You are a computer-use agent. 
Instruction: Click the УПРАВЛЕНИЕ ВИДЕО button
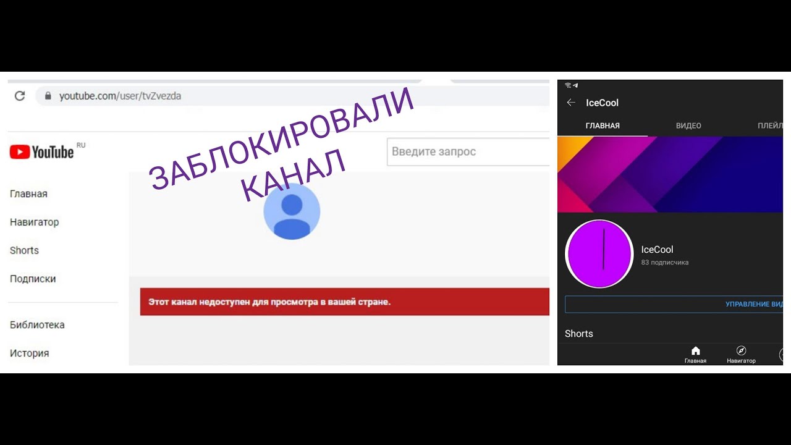coord(674,304)
